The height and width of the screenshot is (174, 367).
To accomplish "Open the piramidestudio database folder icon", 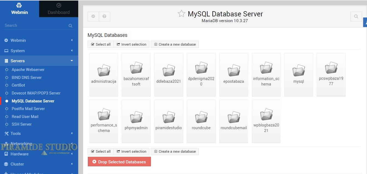I will tap(169, 117).
